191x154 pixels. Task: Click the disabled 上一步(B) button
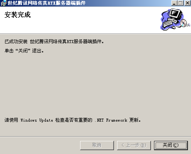coord(134,145)
